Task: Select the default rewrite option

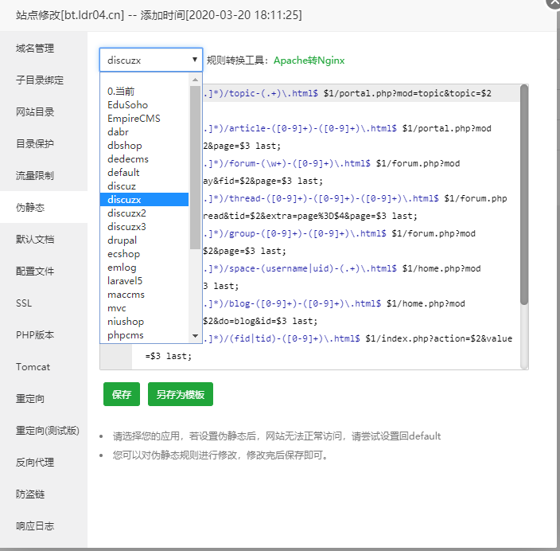Action: pyautogui.click(x=123, y=173)
